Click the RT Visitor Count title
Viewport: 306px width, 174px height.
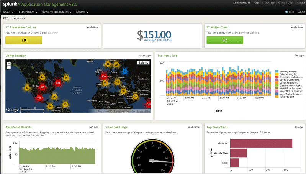click(218, 28)
